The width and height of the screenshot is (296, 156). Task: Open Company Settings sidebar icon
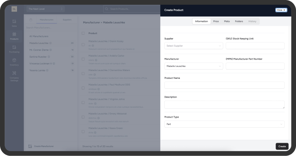(14, 75)
